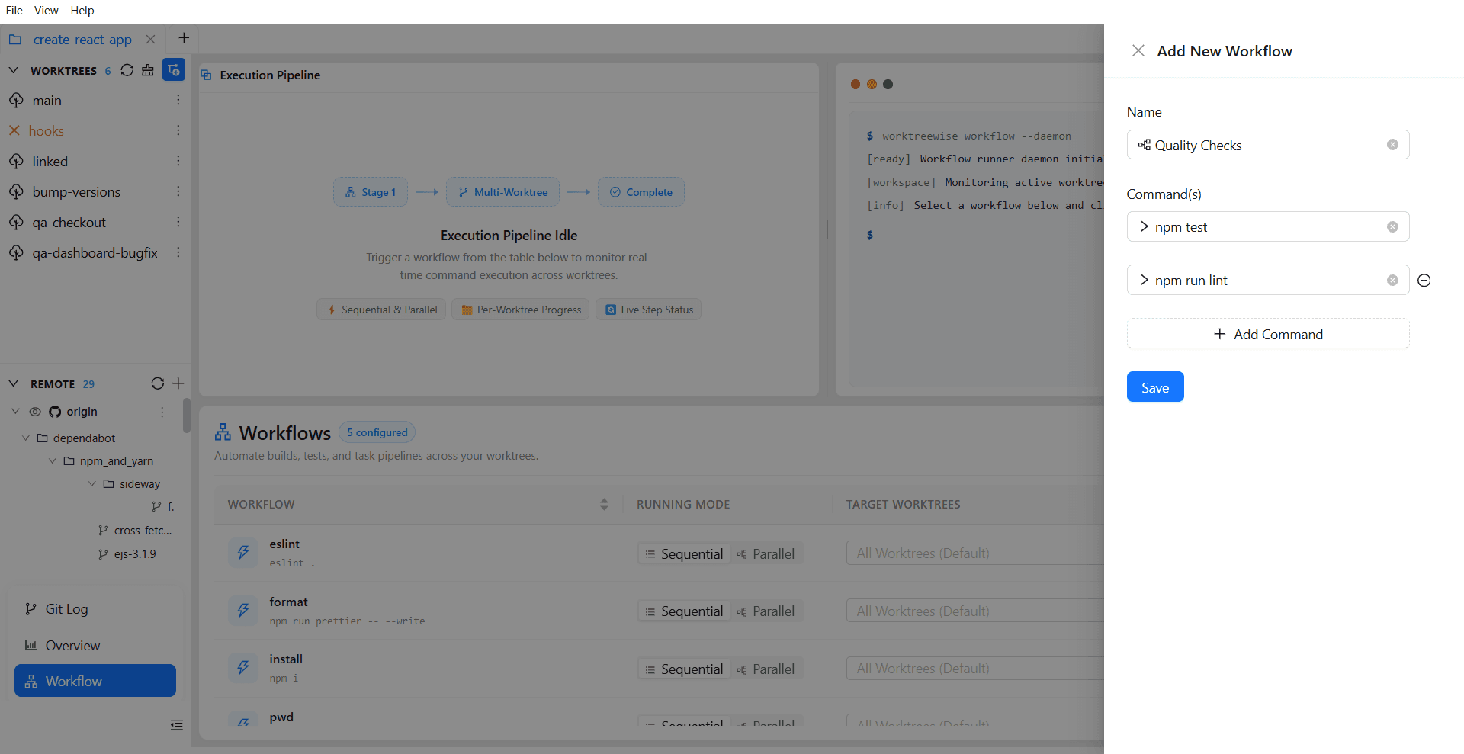
Task: Open the View menu
Action: (x=46, y=11)
